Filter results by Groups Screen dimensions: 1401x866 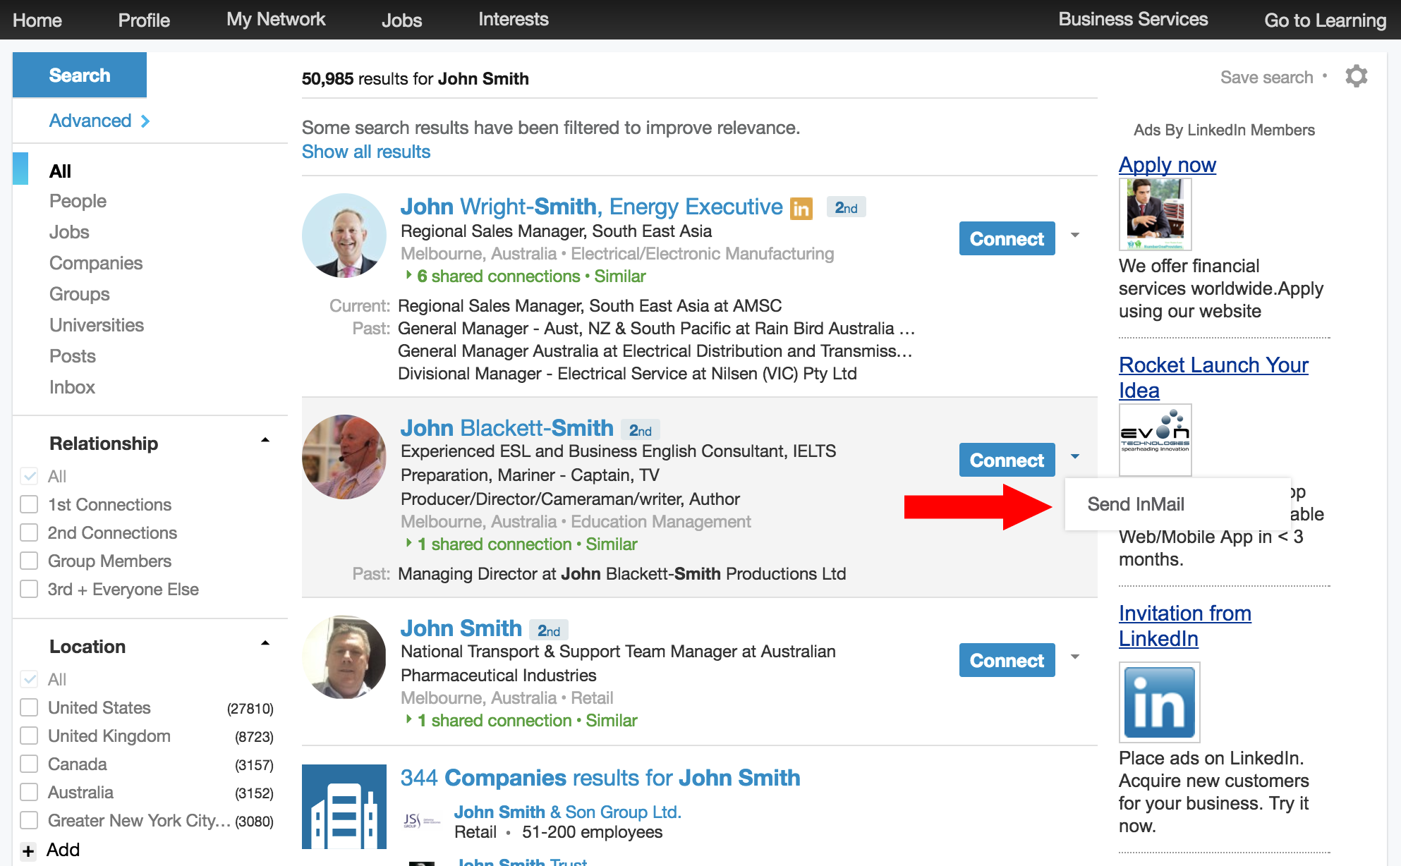(x=80, y=294)
